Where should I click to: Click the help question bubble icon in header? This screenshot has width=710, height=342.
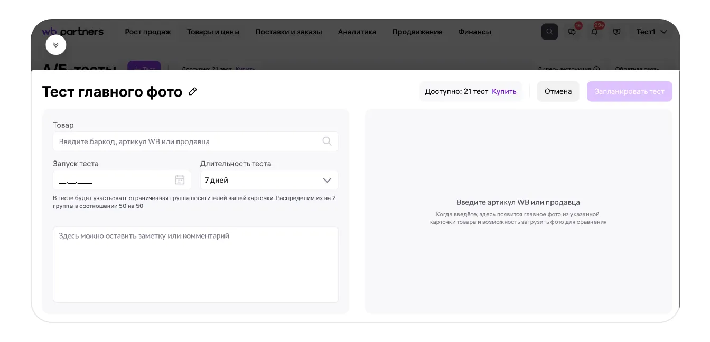[616, 32]
